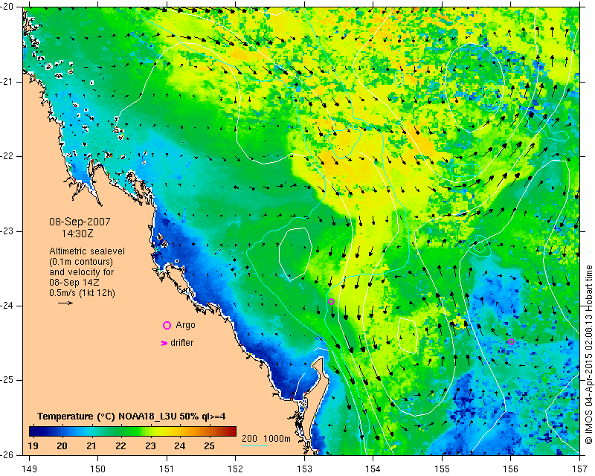The width and height of the screenshot is (595, 476).
Task: Click the magenta drifter symbol in the legend
Action: (164, 343)
